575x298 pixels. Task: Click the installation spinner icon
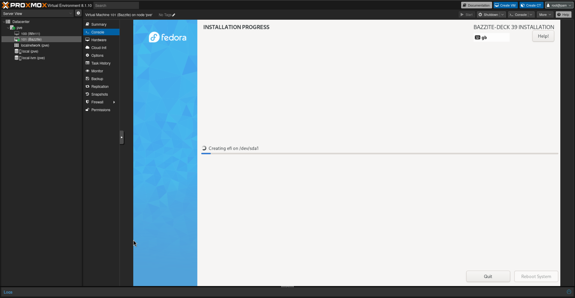204,148
